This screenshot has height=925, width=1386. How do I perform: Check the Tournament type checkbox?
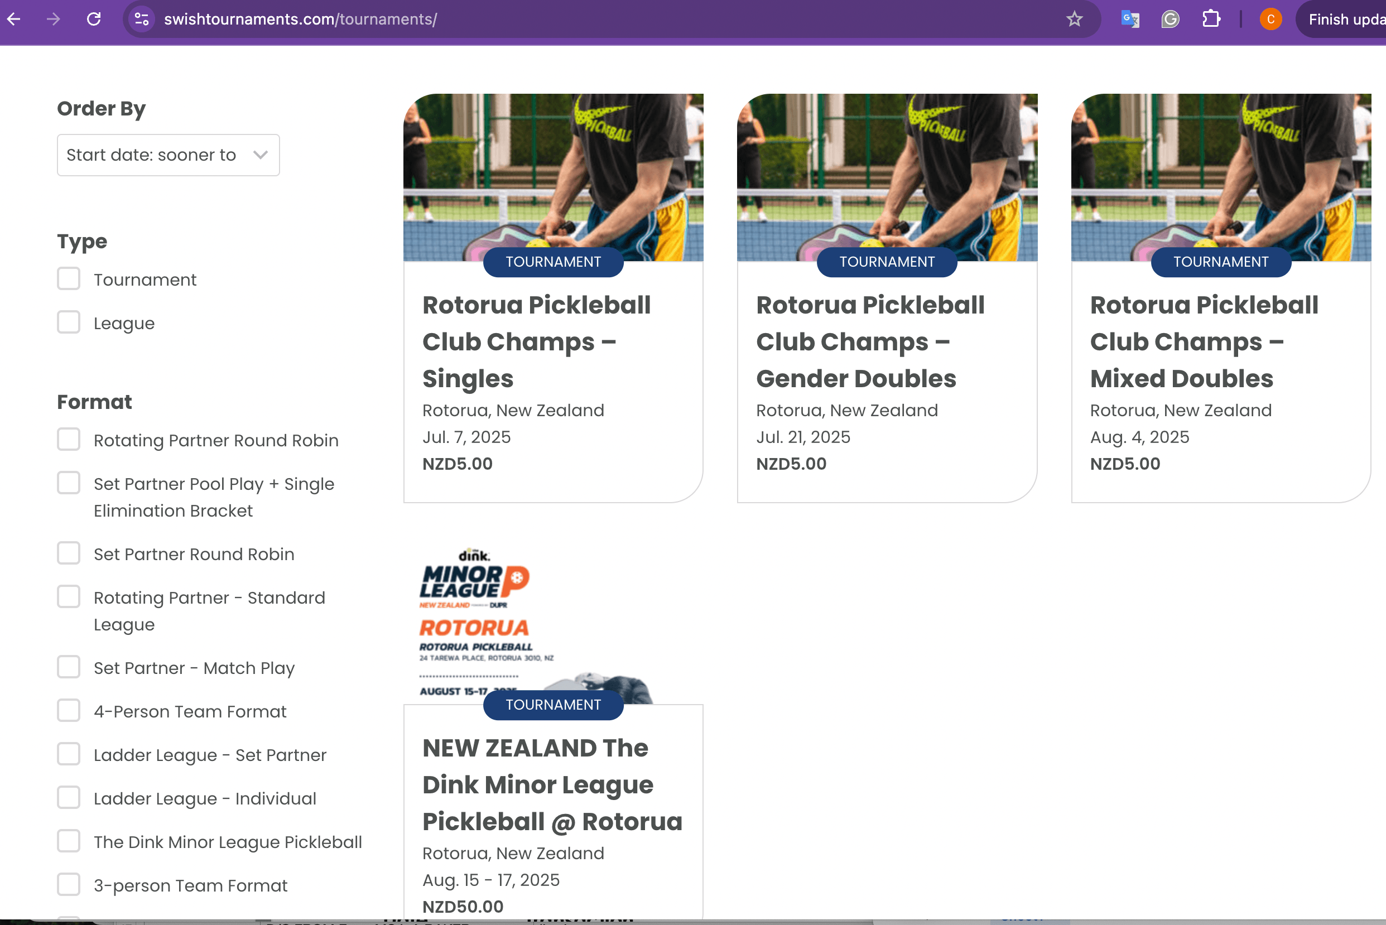[69, 278]
